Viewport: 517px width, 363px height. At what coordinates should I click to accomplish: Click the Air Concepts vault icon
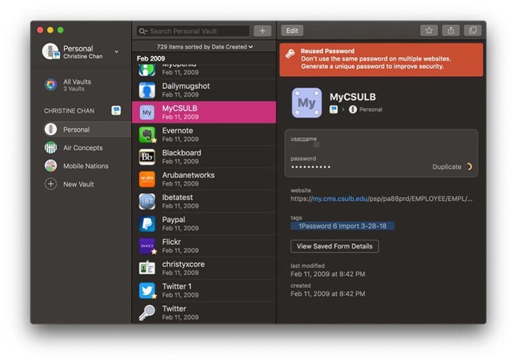click(51, 147)
